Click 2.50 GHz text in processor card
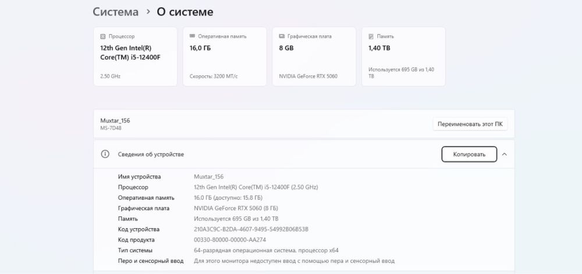 tap(110, 76)
